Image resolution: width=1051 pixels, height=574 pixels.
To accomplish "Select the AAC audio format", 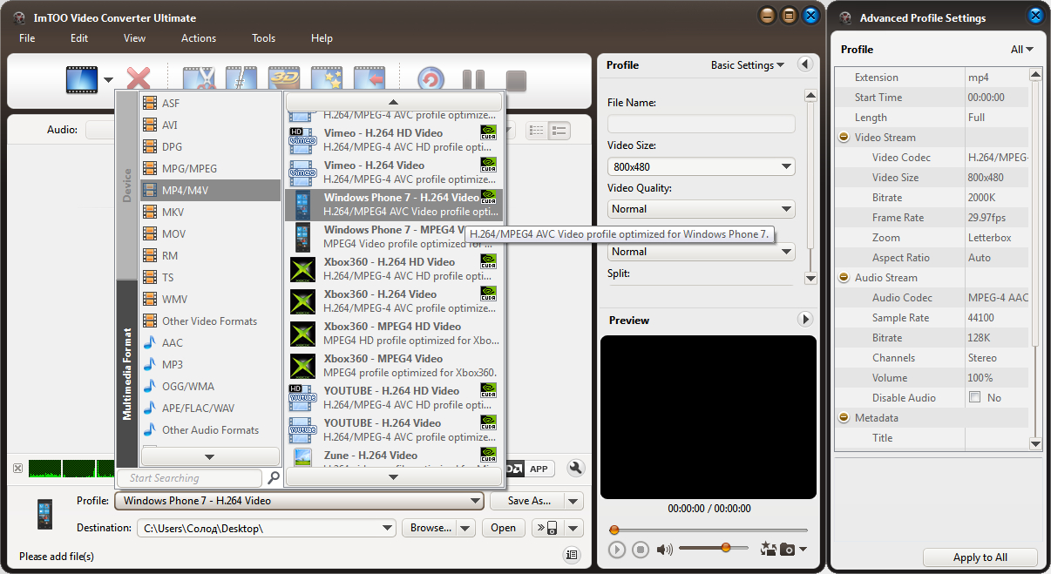I will [210, 342].
